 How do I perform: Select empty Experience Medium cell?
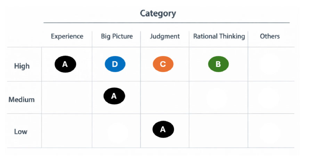tap(67, 97)
